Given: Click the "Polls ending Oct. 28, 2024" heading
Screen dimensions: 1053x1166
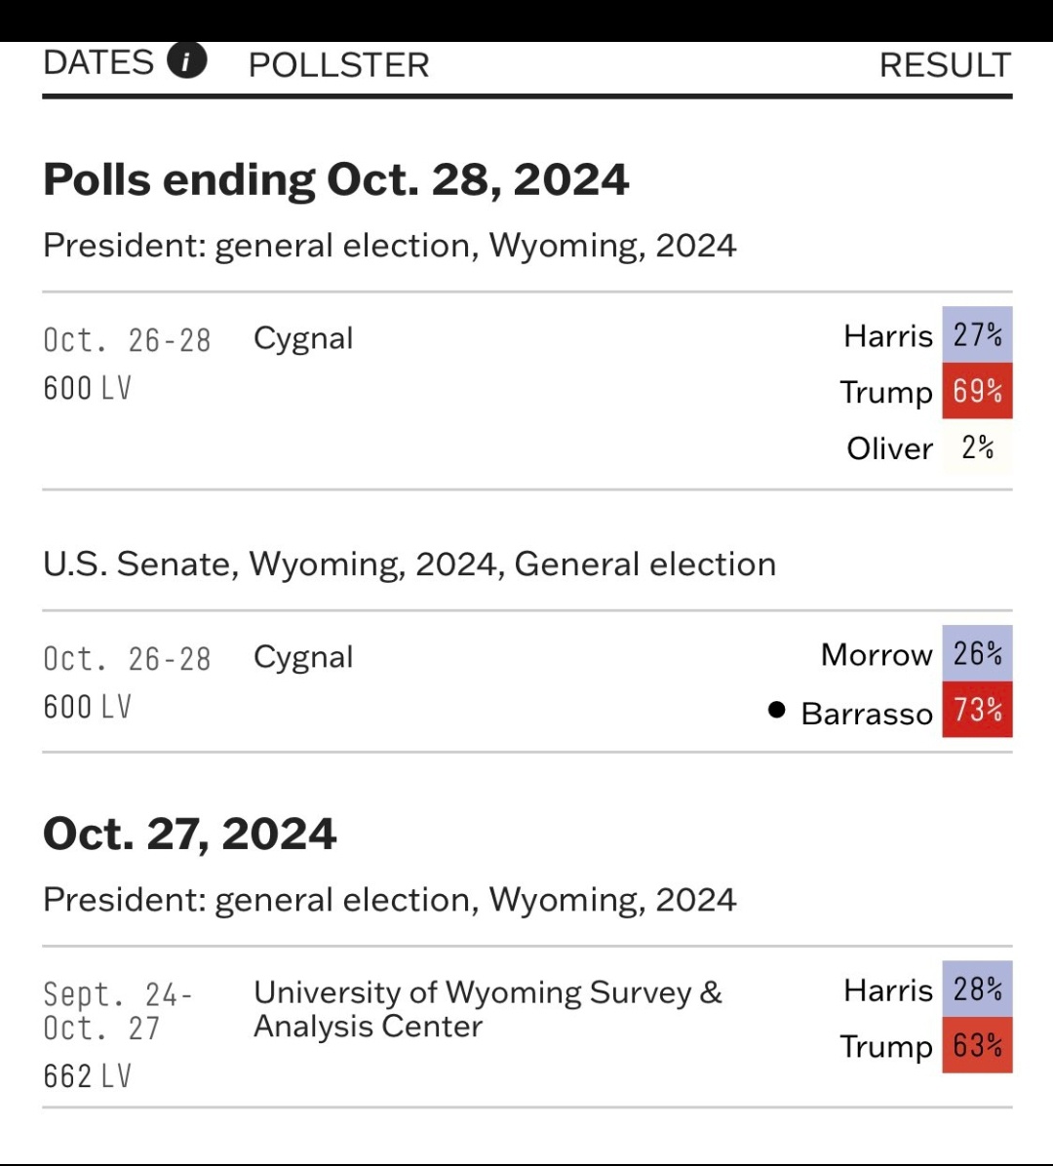Looking at the screenshot, I should [x=336, y=180].
